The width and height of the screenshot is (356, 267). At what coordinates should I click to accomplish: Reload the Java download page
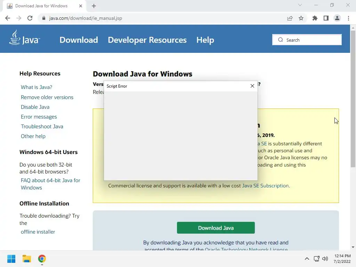pos(30,18)
